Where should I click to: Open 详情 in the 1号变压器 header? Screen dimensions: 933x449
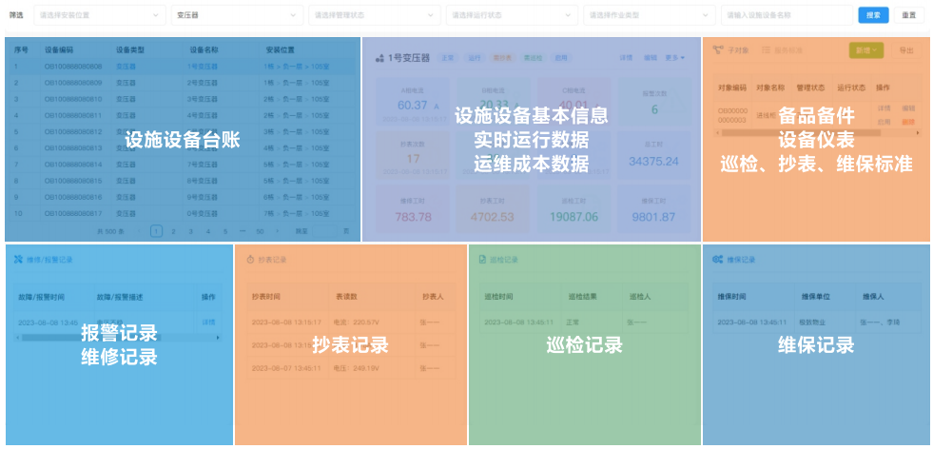626,58
